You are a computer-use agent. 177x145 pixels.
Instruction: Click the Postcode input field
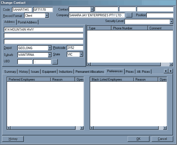point(75,48)
